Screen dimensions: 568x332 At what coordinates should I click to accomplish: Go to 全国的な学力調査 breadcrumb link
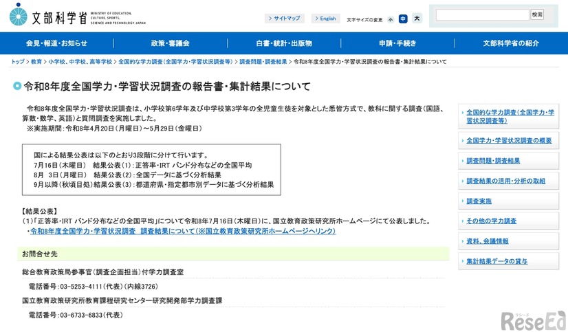point(175,62)
